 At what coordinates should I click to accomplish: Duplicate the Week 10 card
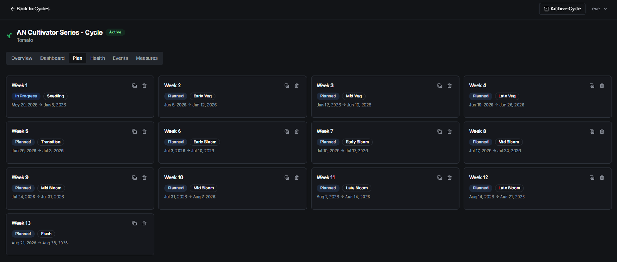pos(287,178)
